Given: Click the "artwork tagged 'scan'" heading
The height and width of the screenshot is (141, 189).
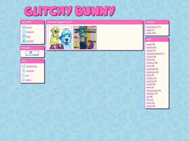Looking at the screenshot, I should (59, 22).
